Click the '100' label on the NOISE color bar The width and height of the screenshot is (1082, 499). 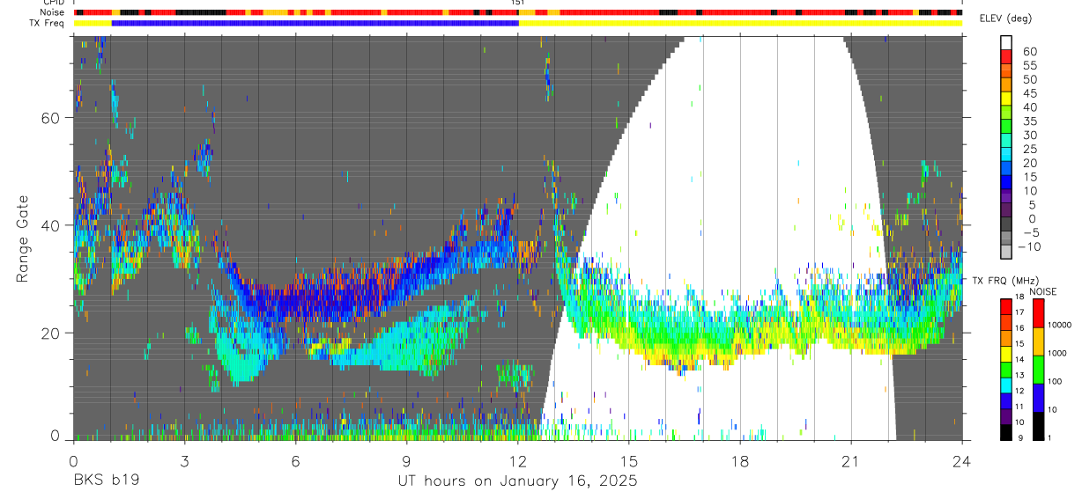point(1055,381)
